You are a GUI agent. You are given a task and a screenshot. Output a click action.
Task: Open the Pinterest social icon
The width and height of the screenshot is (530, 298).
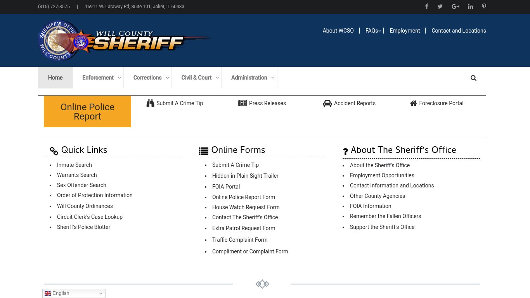(x=484, y=6)
